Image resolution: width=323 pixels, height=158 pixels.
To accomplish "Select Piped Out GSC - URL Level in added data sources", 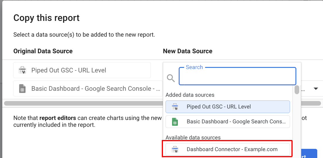I will [x=228, y=107].
